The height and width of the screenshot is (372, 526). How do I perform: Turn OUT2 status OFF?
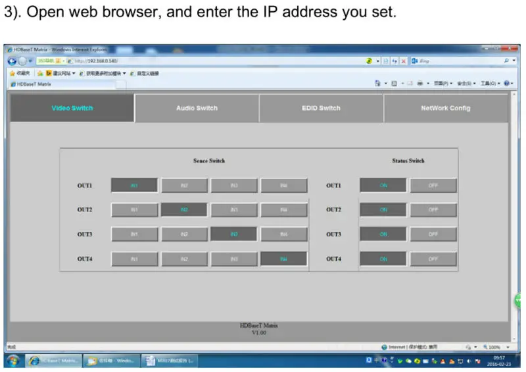point(433,209)
